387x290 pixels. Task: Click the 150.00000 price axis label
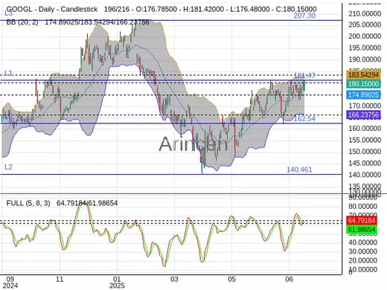365,152
